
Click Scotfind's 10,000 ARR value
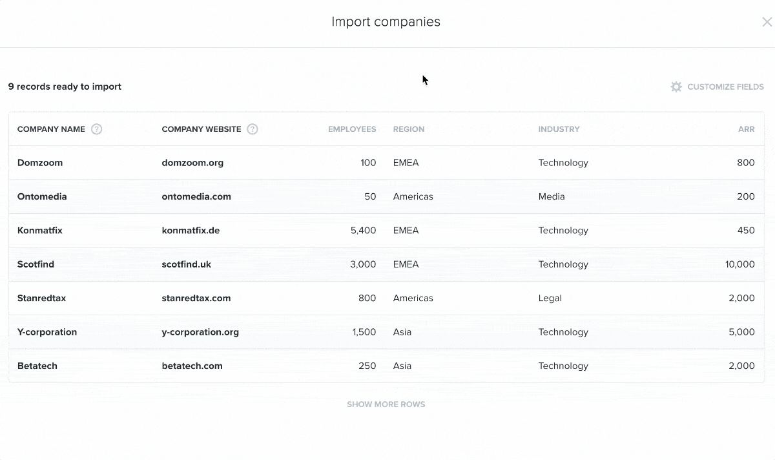(x=740, y=264)
